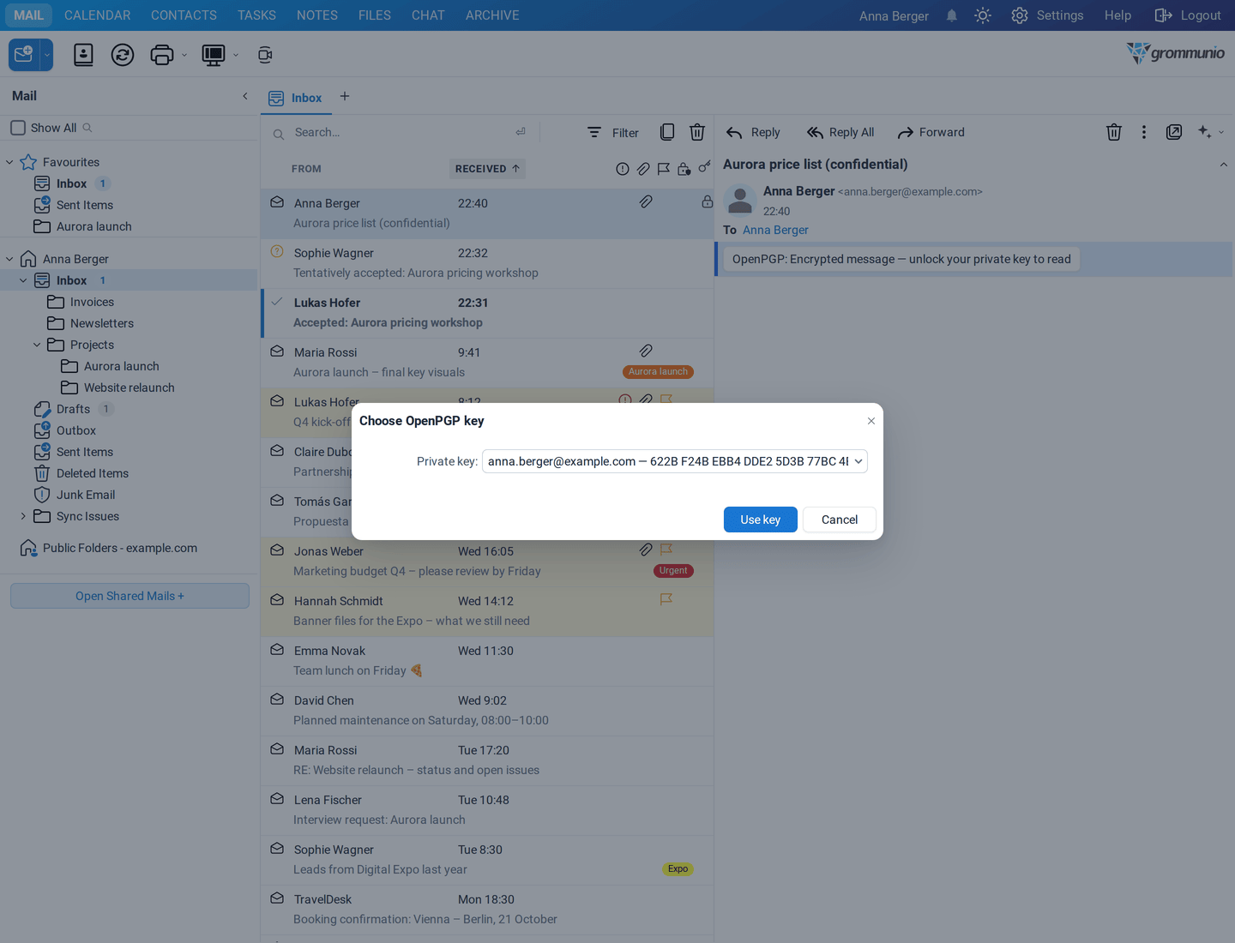The image size is (1235, 943).
Task: Click the copy/select-all messages icon
Action: (x=667, y=132)
